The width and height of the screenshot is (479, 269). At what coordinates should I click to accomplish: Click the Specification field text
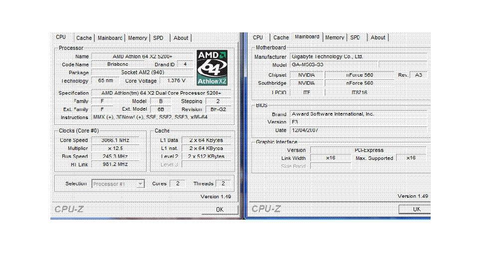pyautogui.click(x=161, y=93)
